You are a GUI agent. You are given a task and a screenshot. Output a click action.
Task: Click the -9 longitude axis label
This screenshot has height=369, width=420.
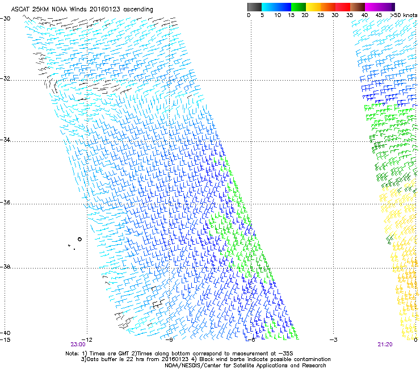point(169,340)
